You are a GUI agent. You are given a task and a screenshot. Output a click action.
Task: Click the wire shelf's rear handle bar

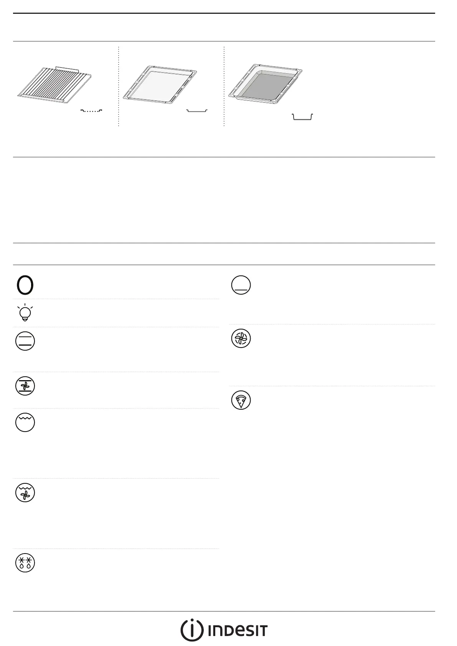[x=68, y=68]
